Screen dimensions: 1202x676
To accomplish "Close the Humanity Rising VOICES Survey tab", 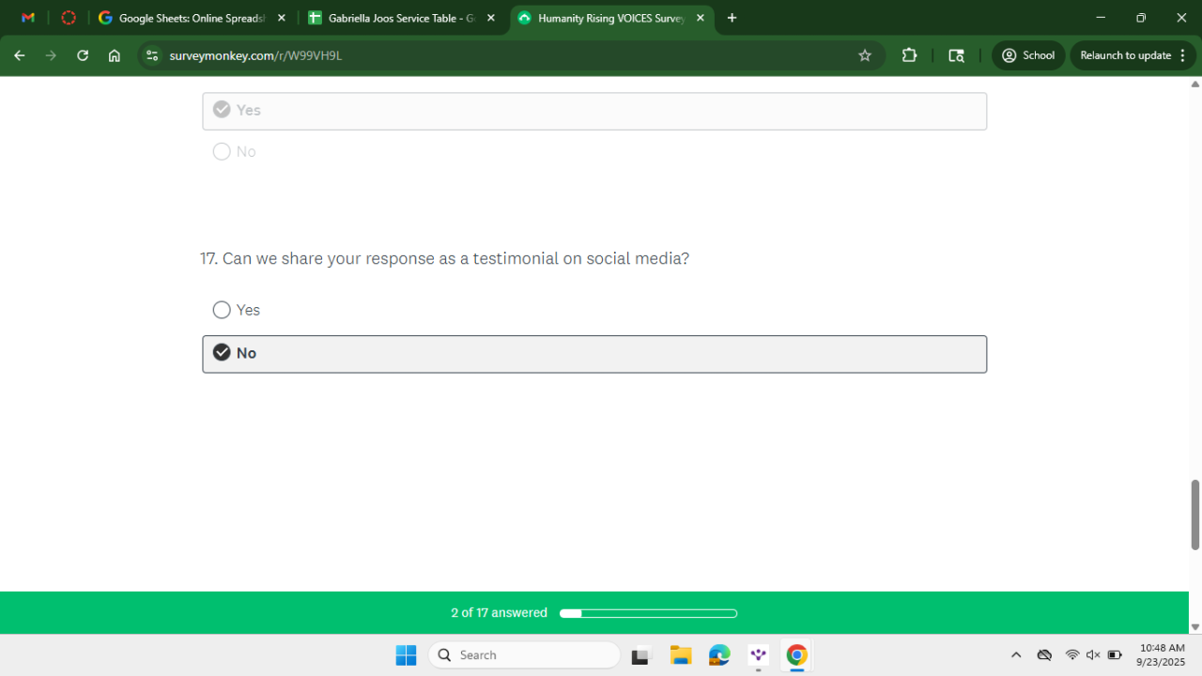I will [x=700, y=18].
